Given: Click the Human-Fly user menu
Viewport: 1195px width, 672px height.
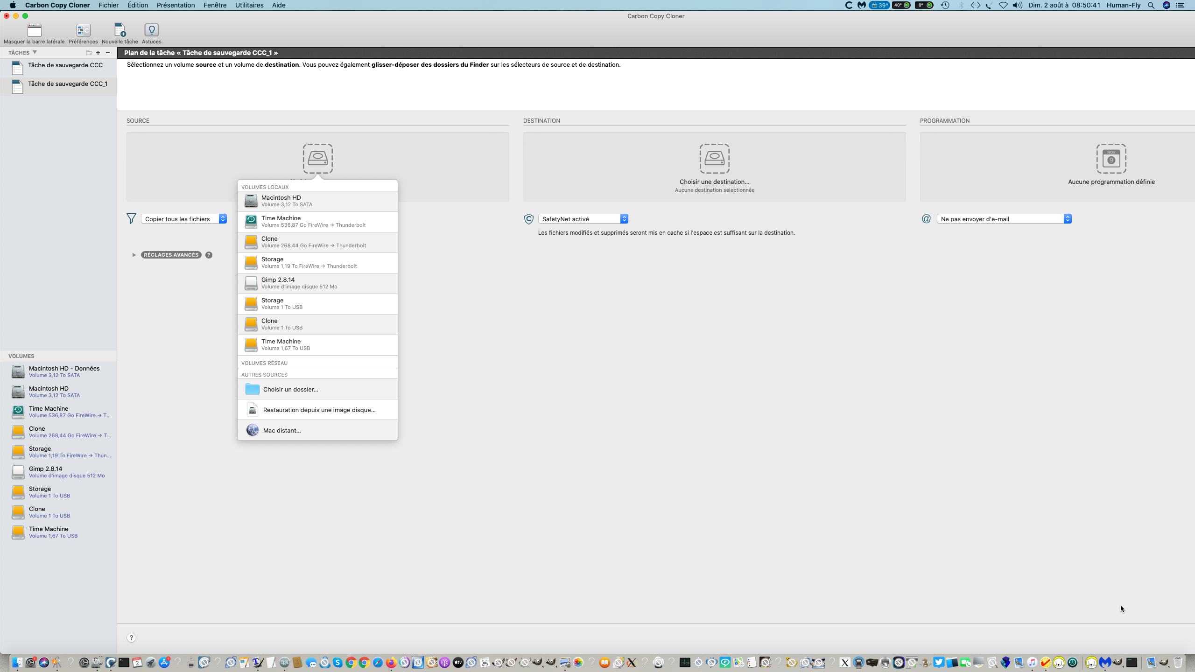Looking at the screenshot, I should click(1124, 5).
